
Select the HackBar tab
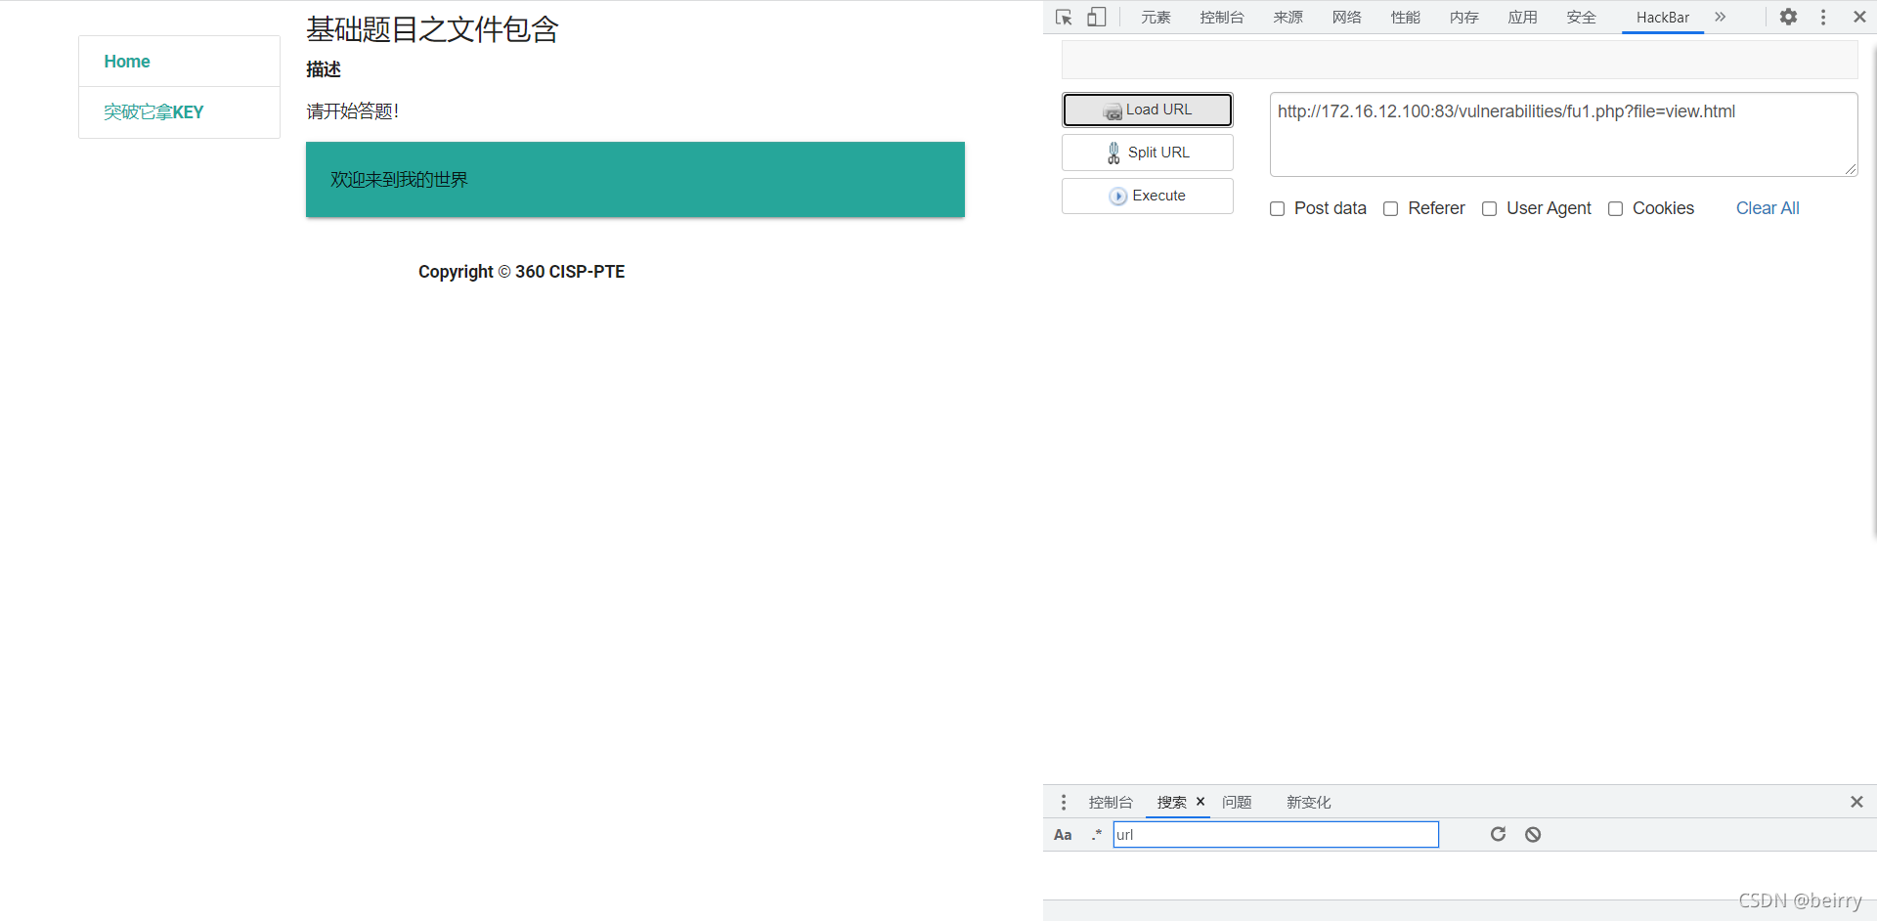pyautogui.click(x=1663, y=18)
